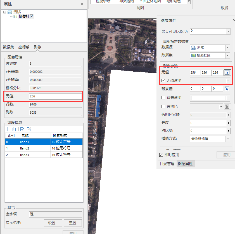The width and height of the screenshot is (235, 234).
Task: Enable the 背景透明 checkbox
Action: tap(163, 98)
